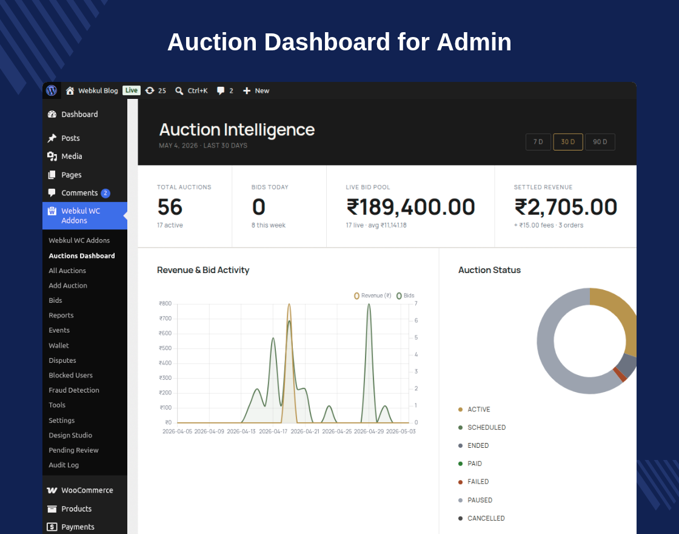Viewport: 679px width, 534px height.
Task: Open Pending Review page
Action: [73, 450]
